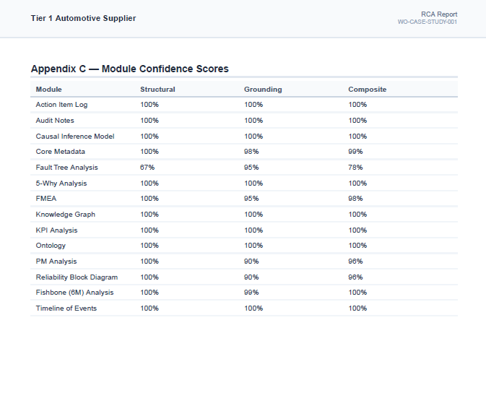Select the Action Item Log row
Image resolution: width=486 pixels, height=406 pixels.
pos(244,105)
